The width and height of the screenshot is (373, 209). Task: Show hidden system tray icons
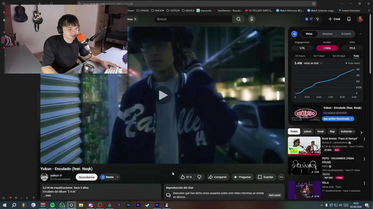point(322,205)
